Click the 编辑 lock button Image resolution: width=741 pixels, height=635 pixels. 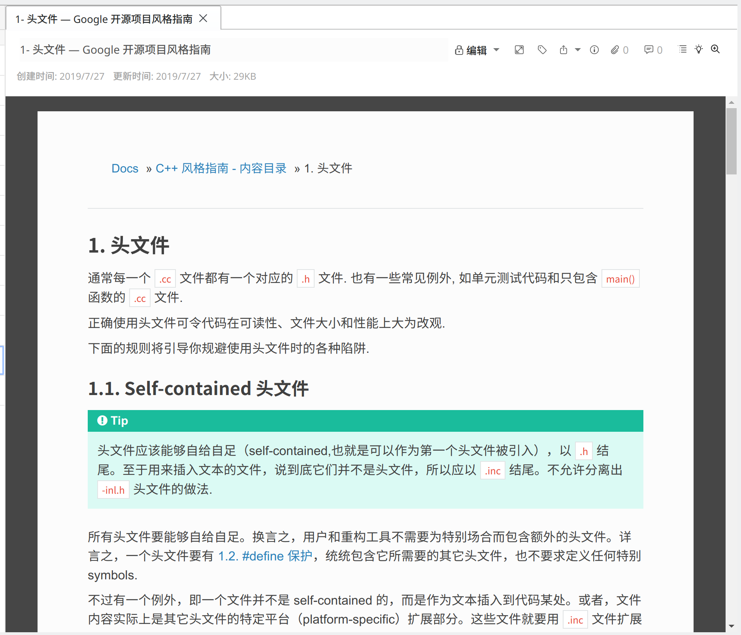click(471, 50)
